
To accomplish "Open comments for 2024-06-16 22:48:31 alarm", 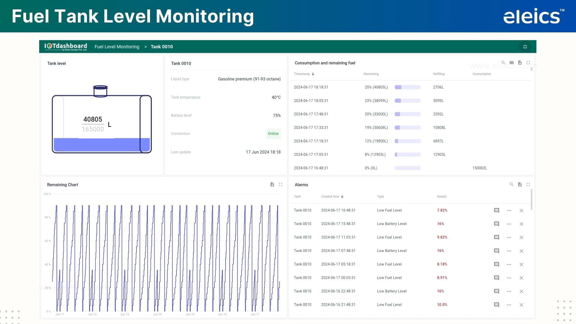I will click(496, 292).
